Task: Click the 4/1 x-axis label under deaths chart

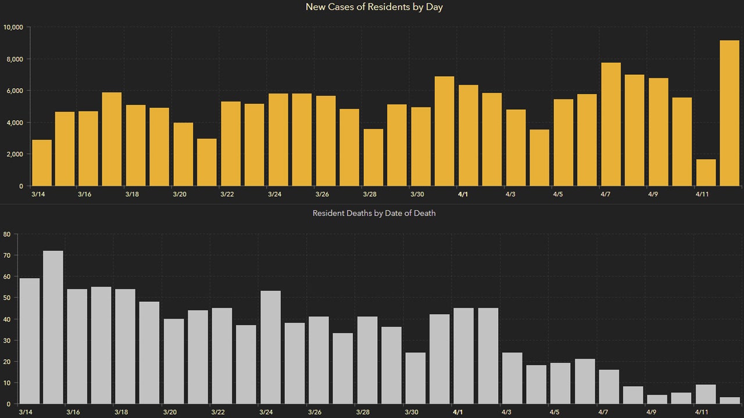Action: (457, 412)
